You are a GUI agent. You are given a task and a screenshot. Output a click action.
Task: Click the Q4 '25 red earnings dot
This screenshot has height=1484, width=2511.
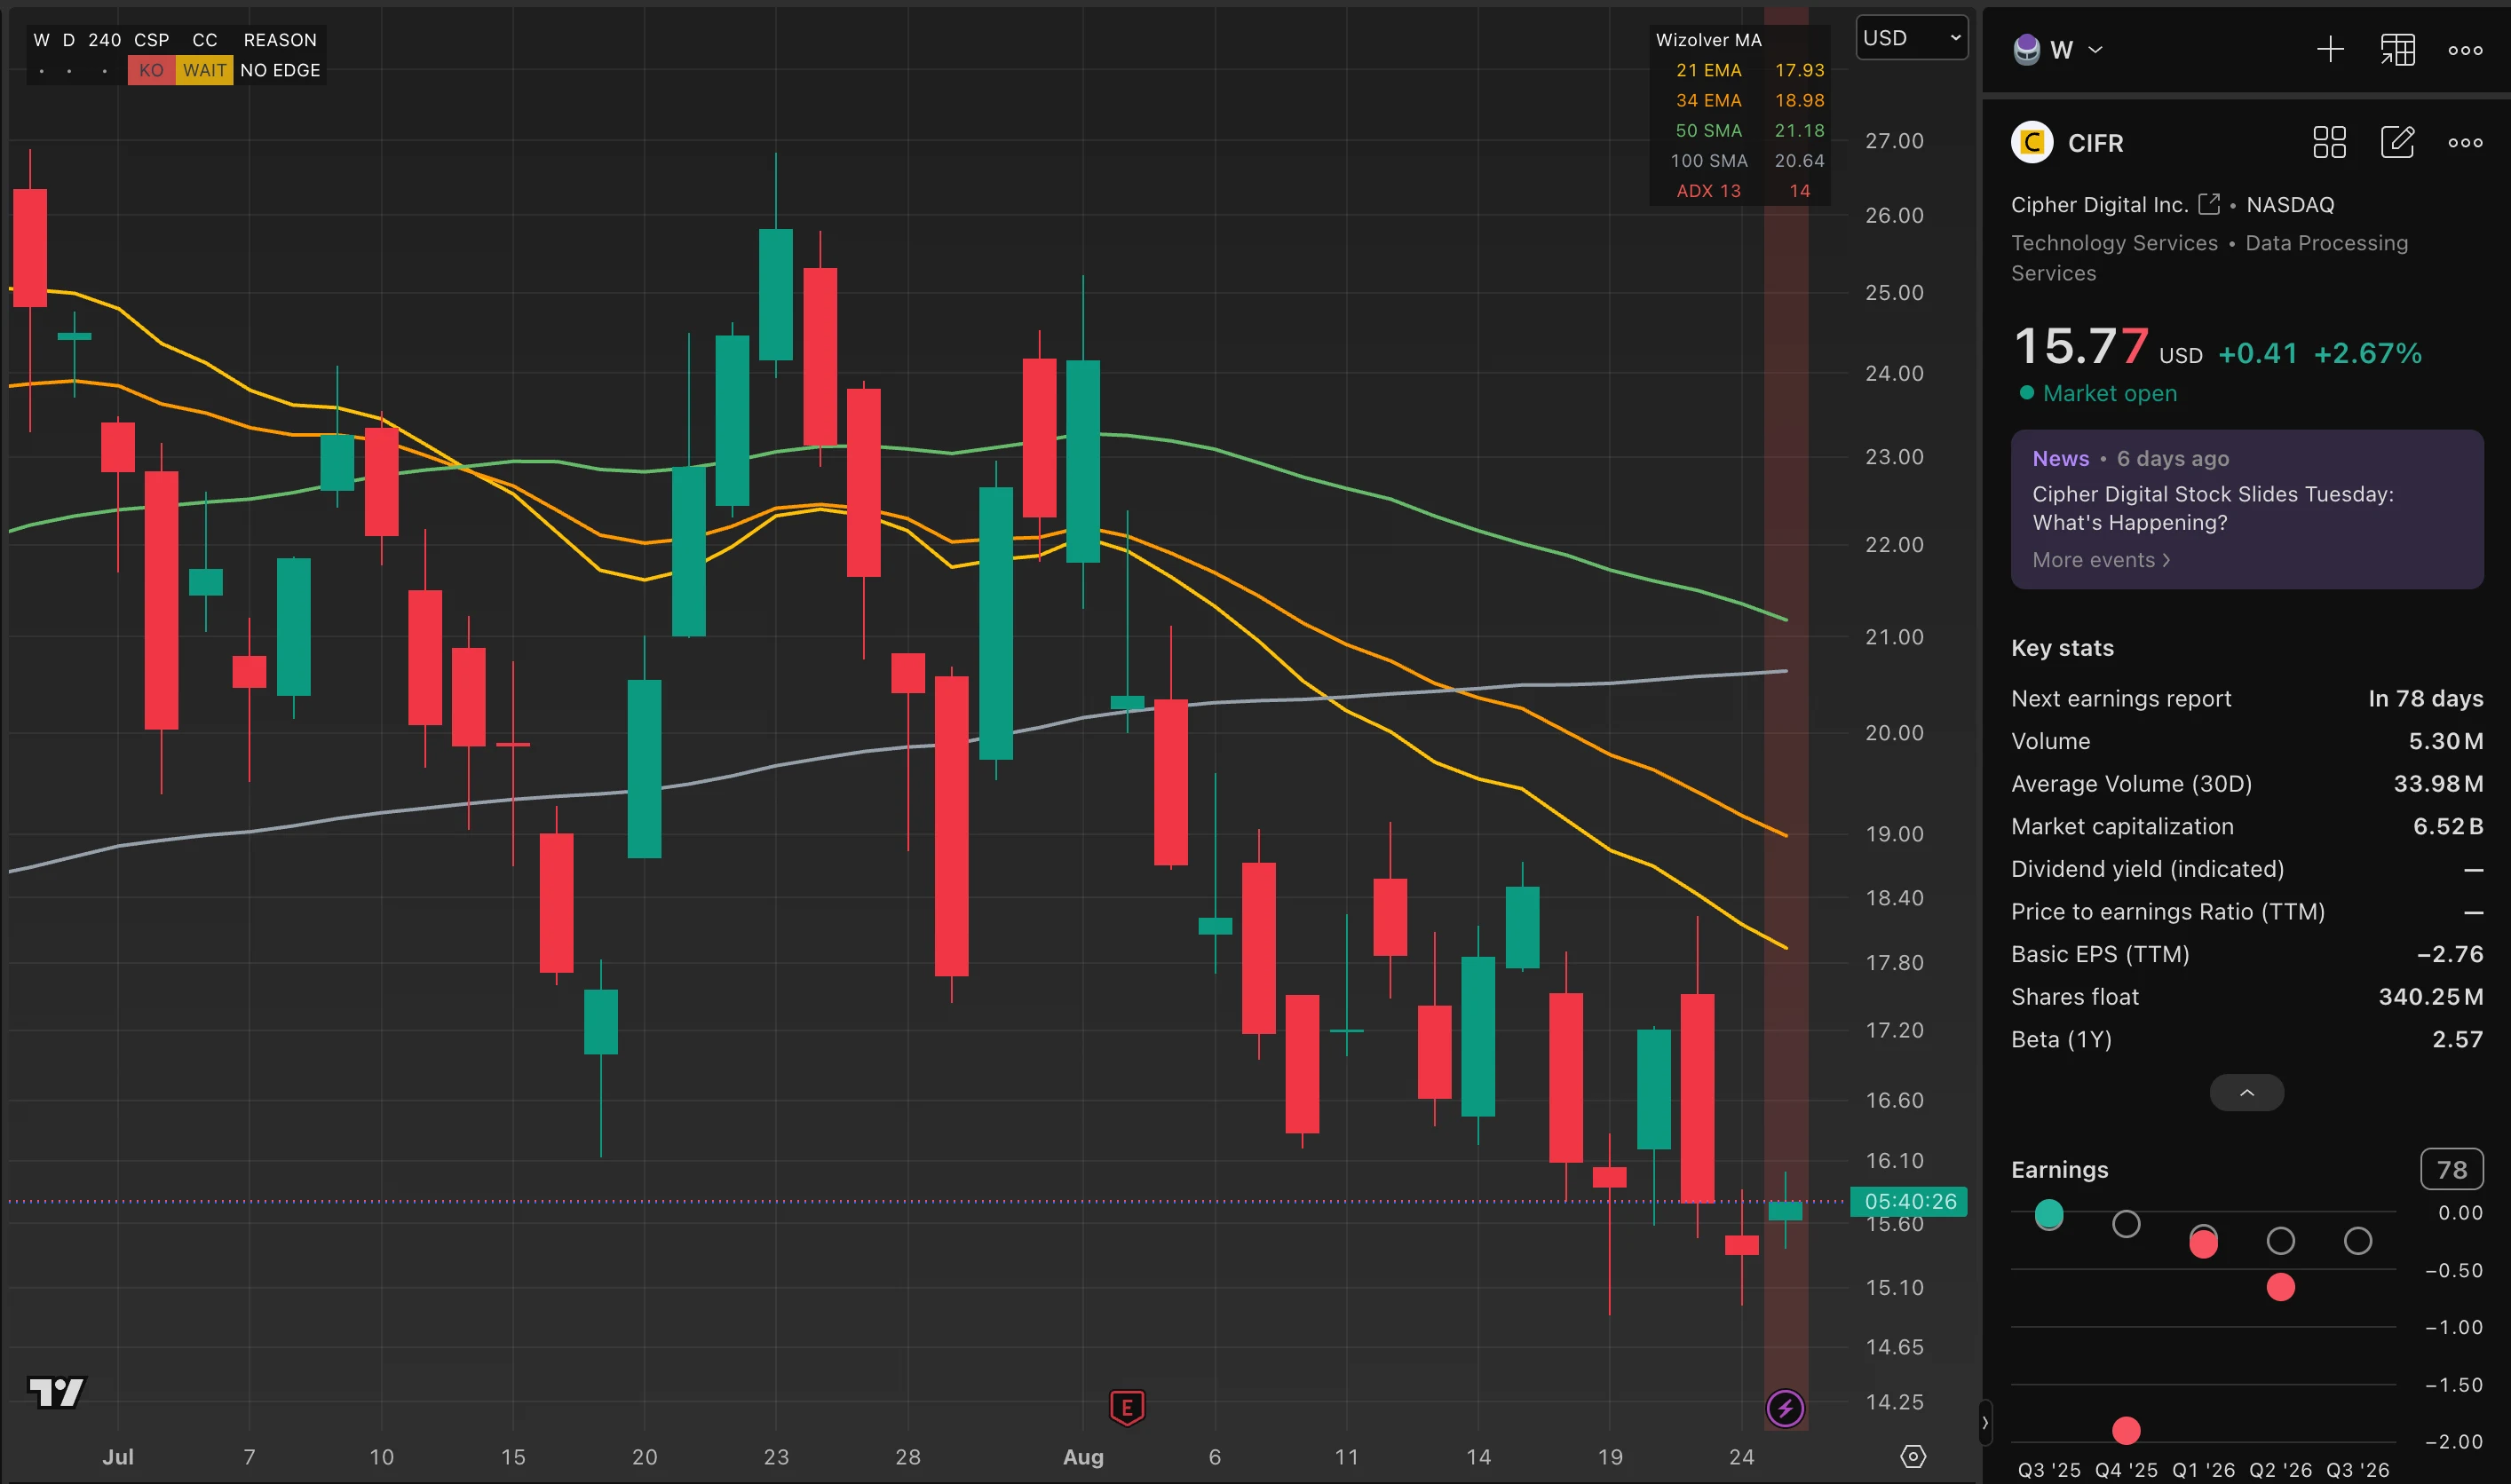click(2126, 1430)
